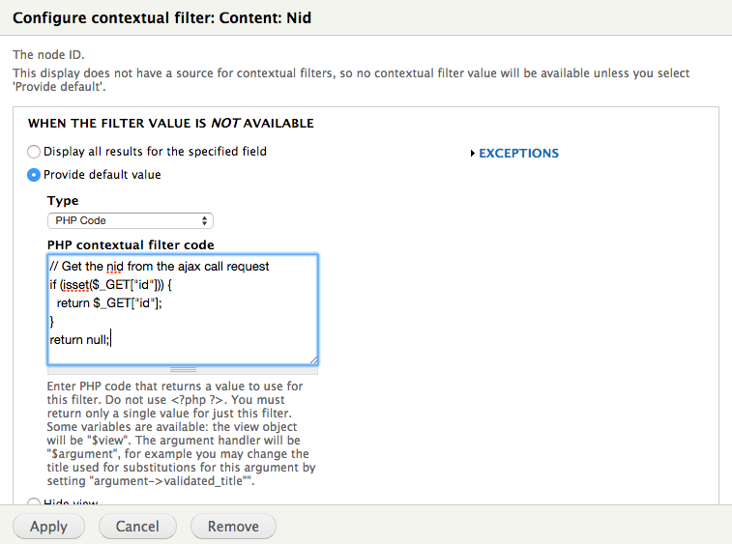Click the 'return $_GET["id"];' code line

[108, 302]
